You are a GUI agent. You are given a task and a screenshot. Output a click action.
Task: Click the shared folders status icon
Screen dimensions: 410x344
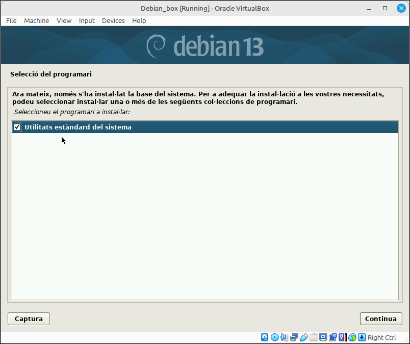pyautogui.click(x=313, y=337)
